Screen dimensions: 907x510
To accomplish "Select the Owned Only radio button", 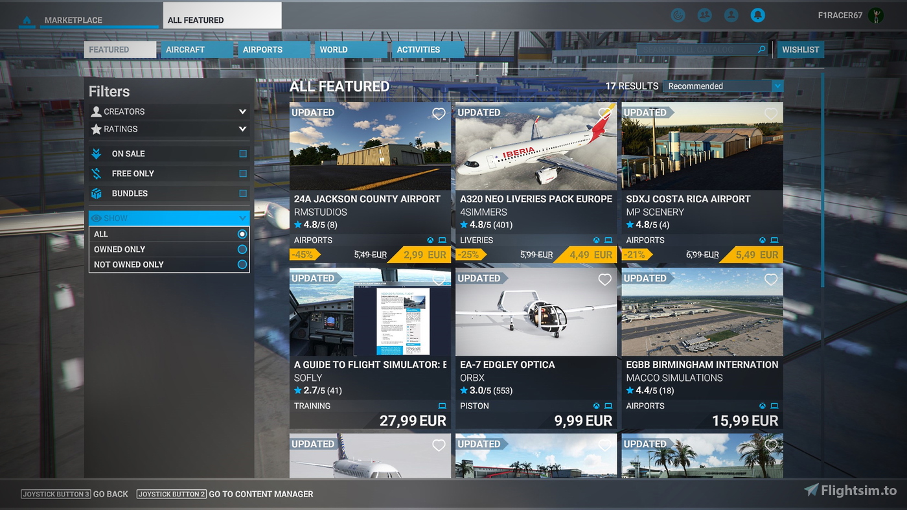I will [241, 249].
